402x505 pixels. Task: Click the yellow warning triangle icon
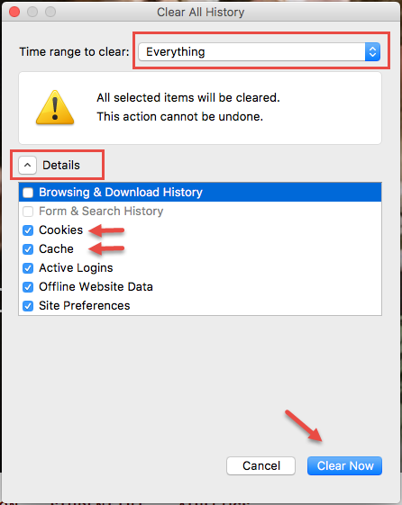[55, 107]
